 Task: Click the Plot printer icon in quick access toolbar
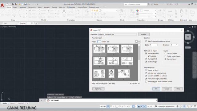click(x=25, y=4)
